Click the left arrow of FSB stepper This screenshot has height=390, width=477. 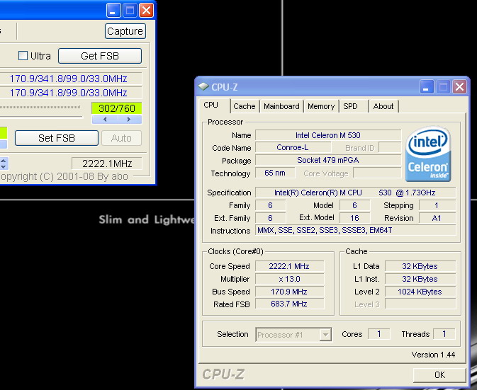tap(105, 120)
